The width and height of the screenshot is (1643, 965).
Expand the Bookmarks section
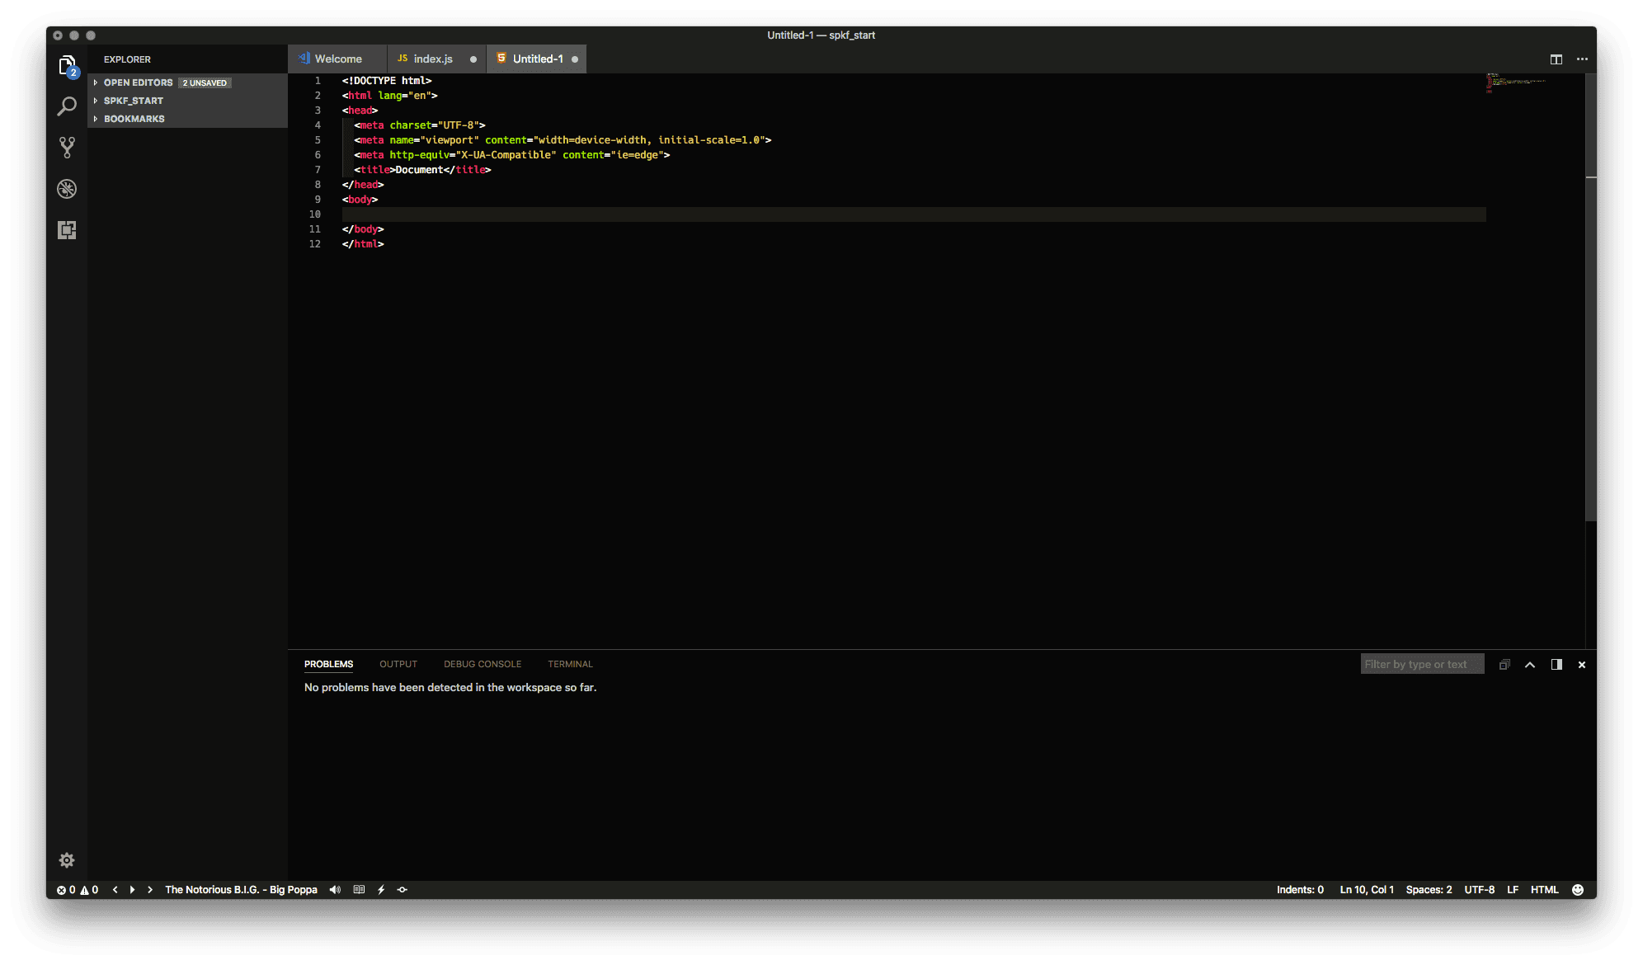coord(134,119)
